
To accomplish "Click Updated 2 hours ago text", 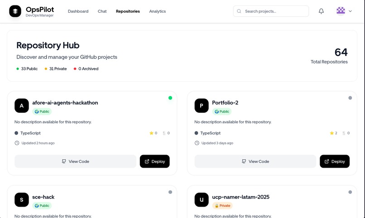I will (38, 143).
